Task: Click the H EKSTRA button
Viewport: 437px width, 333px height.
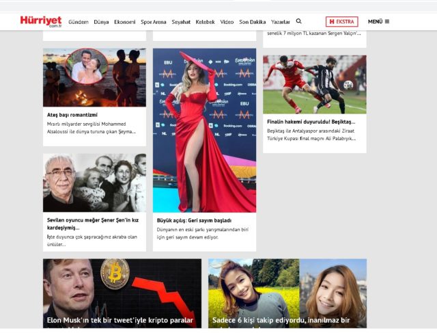Action: coord(341,21)
